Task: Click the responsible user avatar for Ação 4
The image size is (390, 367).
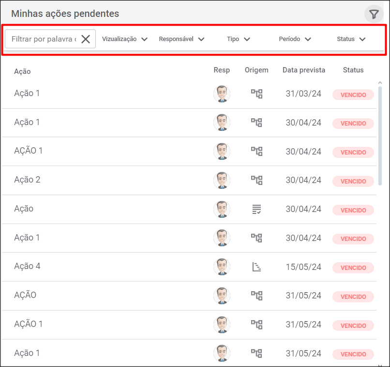Action: 222,267
